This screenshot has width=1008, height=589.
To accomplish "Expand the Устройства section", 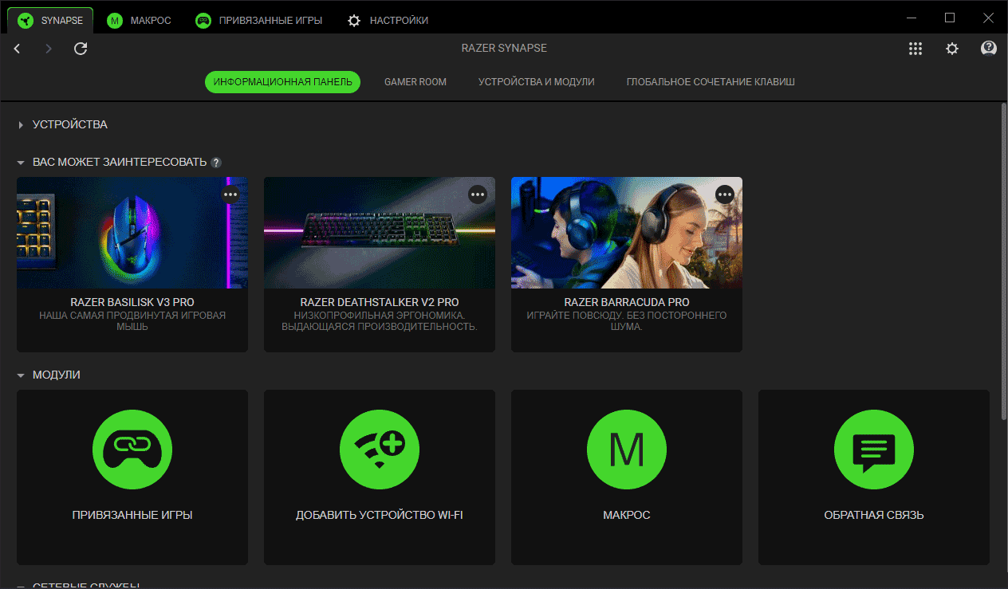I will pyautogui.click(x=21, y=125).
